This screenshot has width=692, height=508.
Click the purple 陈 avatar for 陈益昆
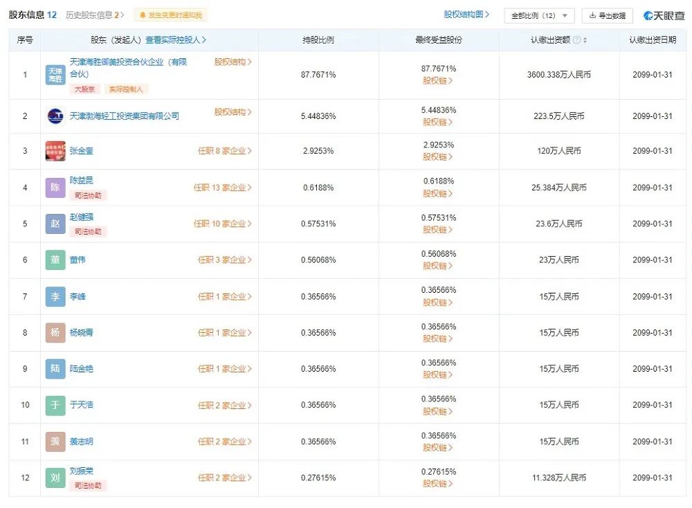(x=55, y=188)
